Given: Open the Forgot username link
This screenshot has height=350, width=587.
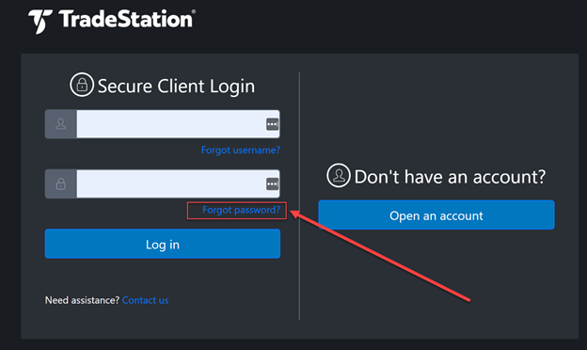Looking at the screenshot, I should pyautogui.click(x=241, y=151).
